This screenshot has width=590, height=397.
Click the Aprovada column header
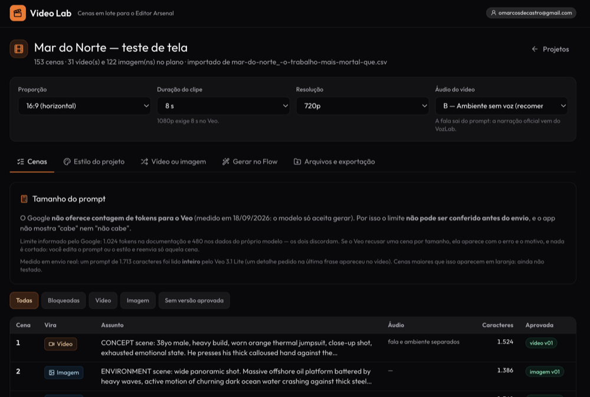[539, 325]
